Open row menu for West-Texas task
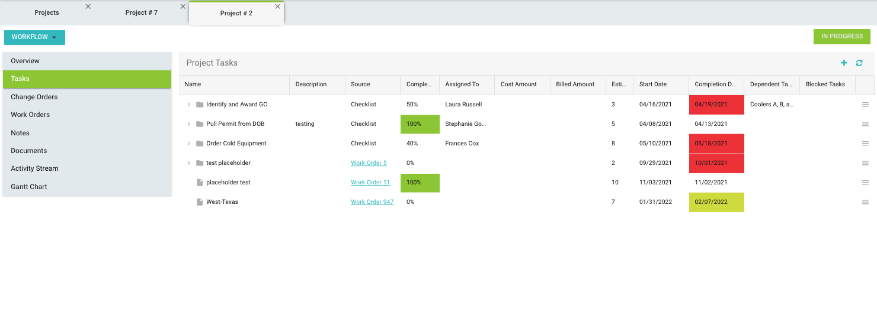Image resolution: width=877 pixels, height=315 pixels. click(865, 202)
